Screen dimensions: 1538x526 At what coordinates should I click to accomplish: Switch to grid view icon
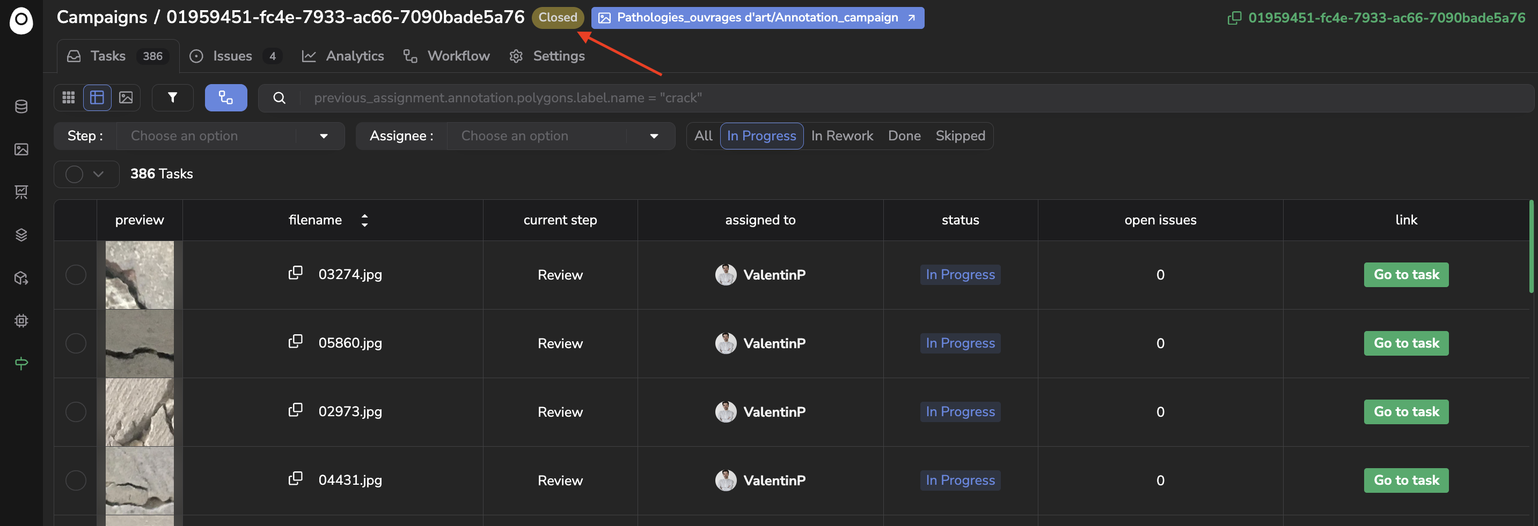click(69, 97)
